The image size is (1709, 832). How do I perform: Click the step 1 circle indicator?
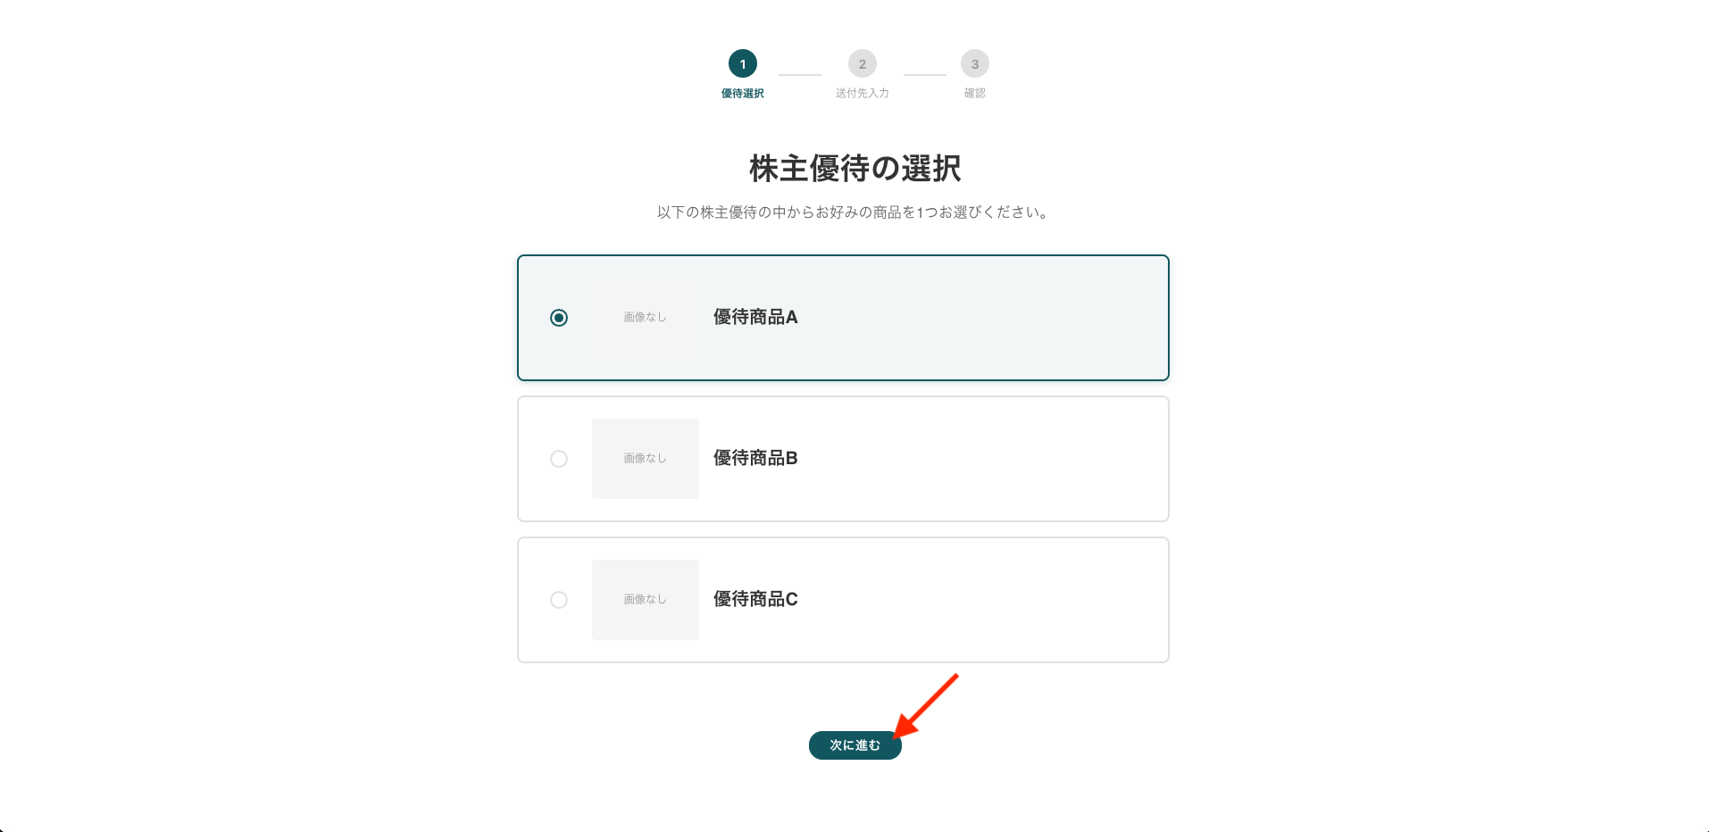742,64
